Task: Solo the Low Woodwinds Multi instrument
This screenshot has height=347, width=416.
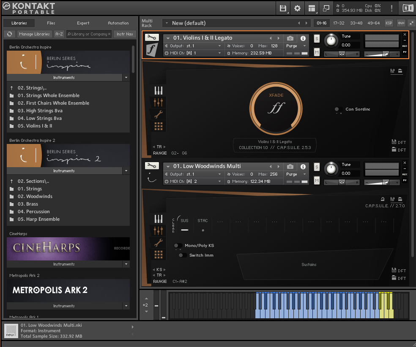Action: pos(317,167)
